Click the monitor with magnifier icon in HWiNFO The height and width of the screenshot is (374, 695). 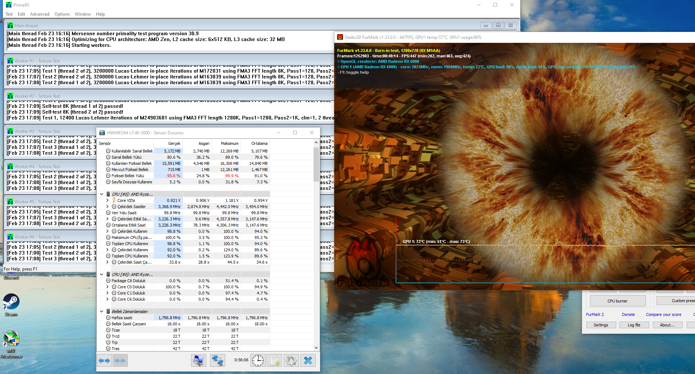pos(198,361)
